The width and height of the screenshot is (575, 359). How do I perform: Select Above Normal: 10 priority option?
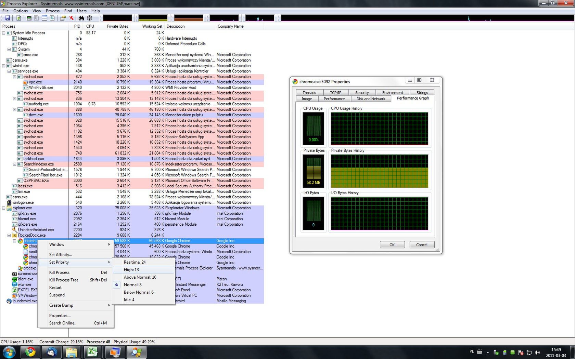pos(144,277)
